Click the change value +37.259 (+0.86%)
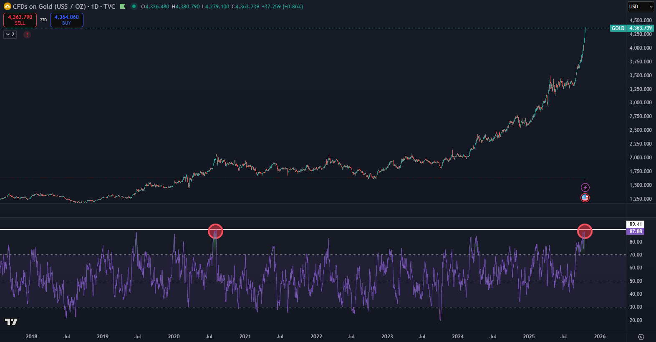 pyautogui.click(x=283, y=7)
